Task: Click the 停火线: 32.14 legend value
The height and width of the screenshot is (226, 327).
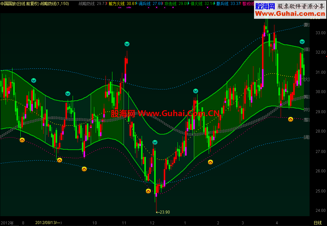Action: (203, 4)
